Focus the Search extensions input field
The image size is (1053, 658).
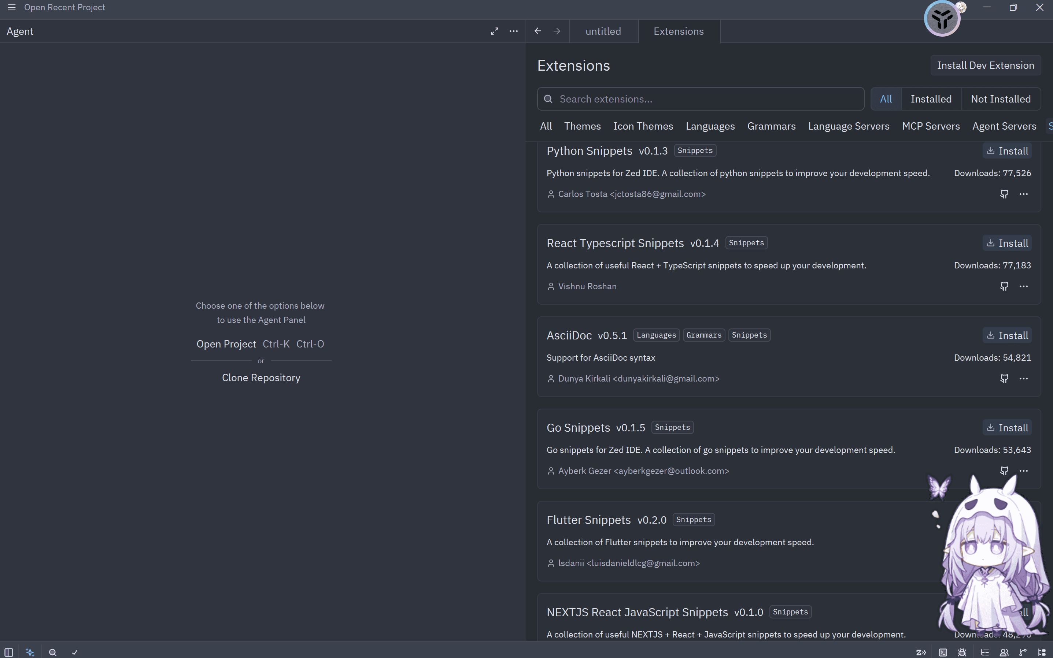click(x=700, y=99)
